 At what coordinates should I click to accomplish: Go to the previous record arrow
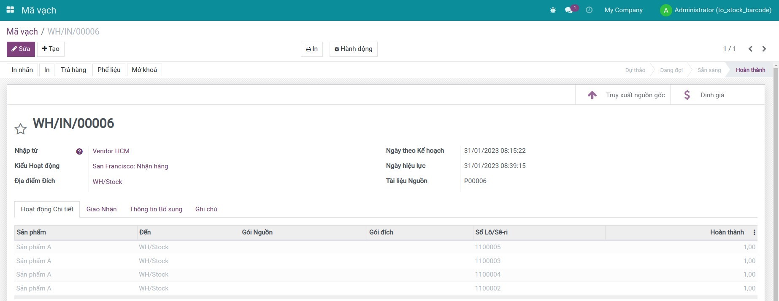pyautogui.click(x=750, y=49)
